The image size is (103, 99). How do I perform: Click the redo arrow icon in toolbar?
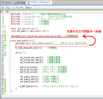17,8
